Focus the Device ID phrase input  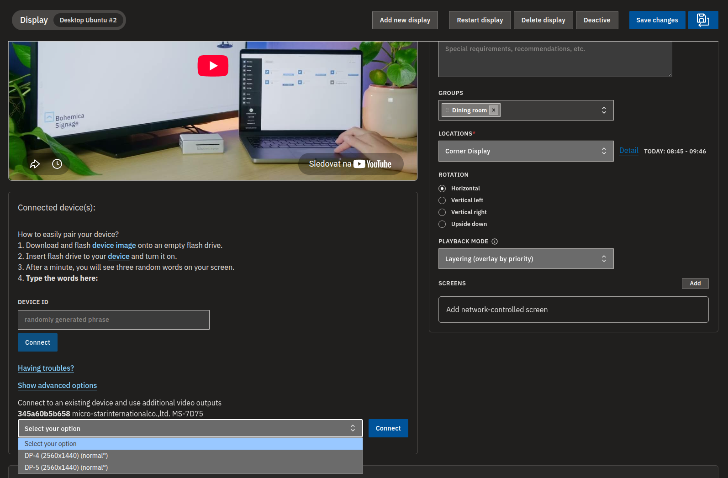[x=114, y=320]
